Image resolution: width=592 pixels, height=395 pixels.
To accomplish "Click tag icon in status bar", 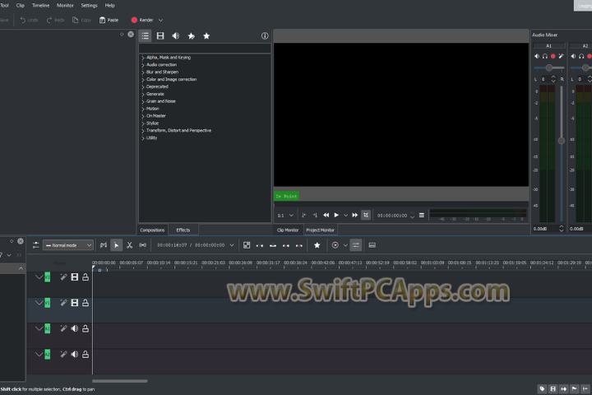I will coord(542,388).
